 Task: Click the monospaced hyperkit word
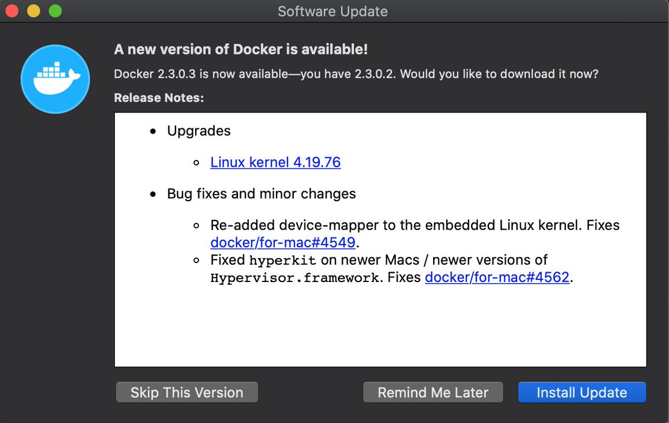pyautogui.click(x=283, y=260)
